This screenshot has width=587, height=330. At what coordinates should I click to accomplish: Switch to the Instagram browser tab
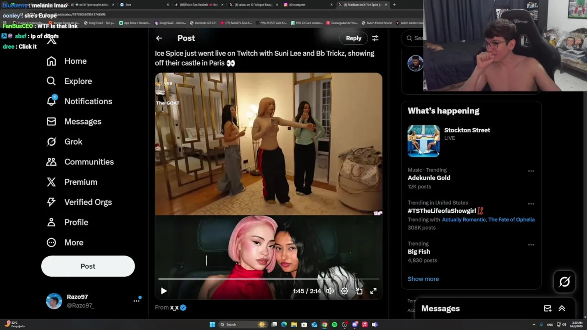click(308, 5)
